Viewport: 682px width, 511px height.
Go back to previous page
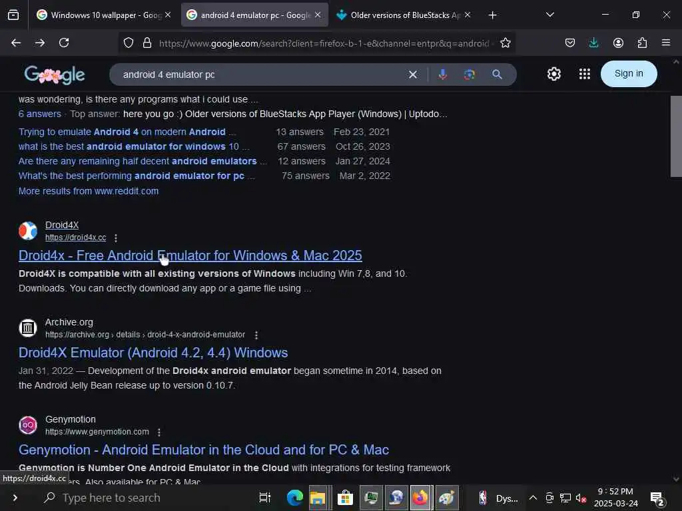coord(16,43)
